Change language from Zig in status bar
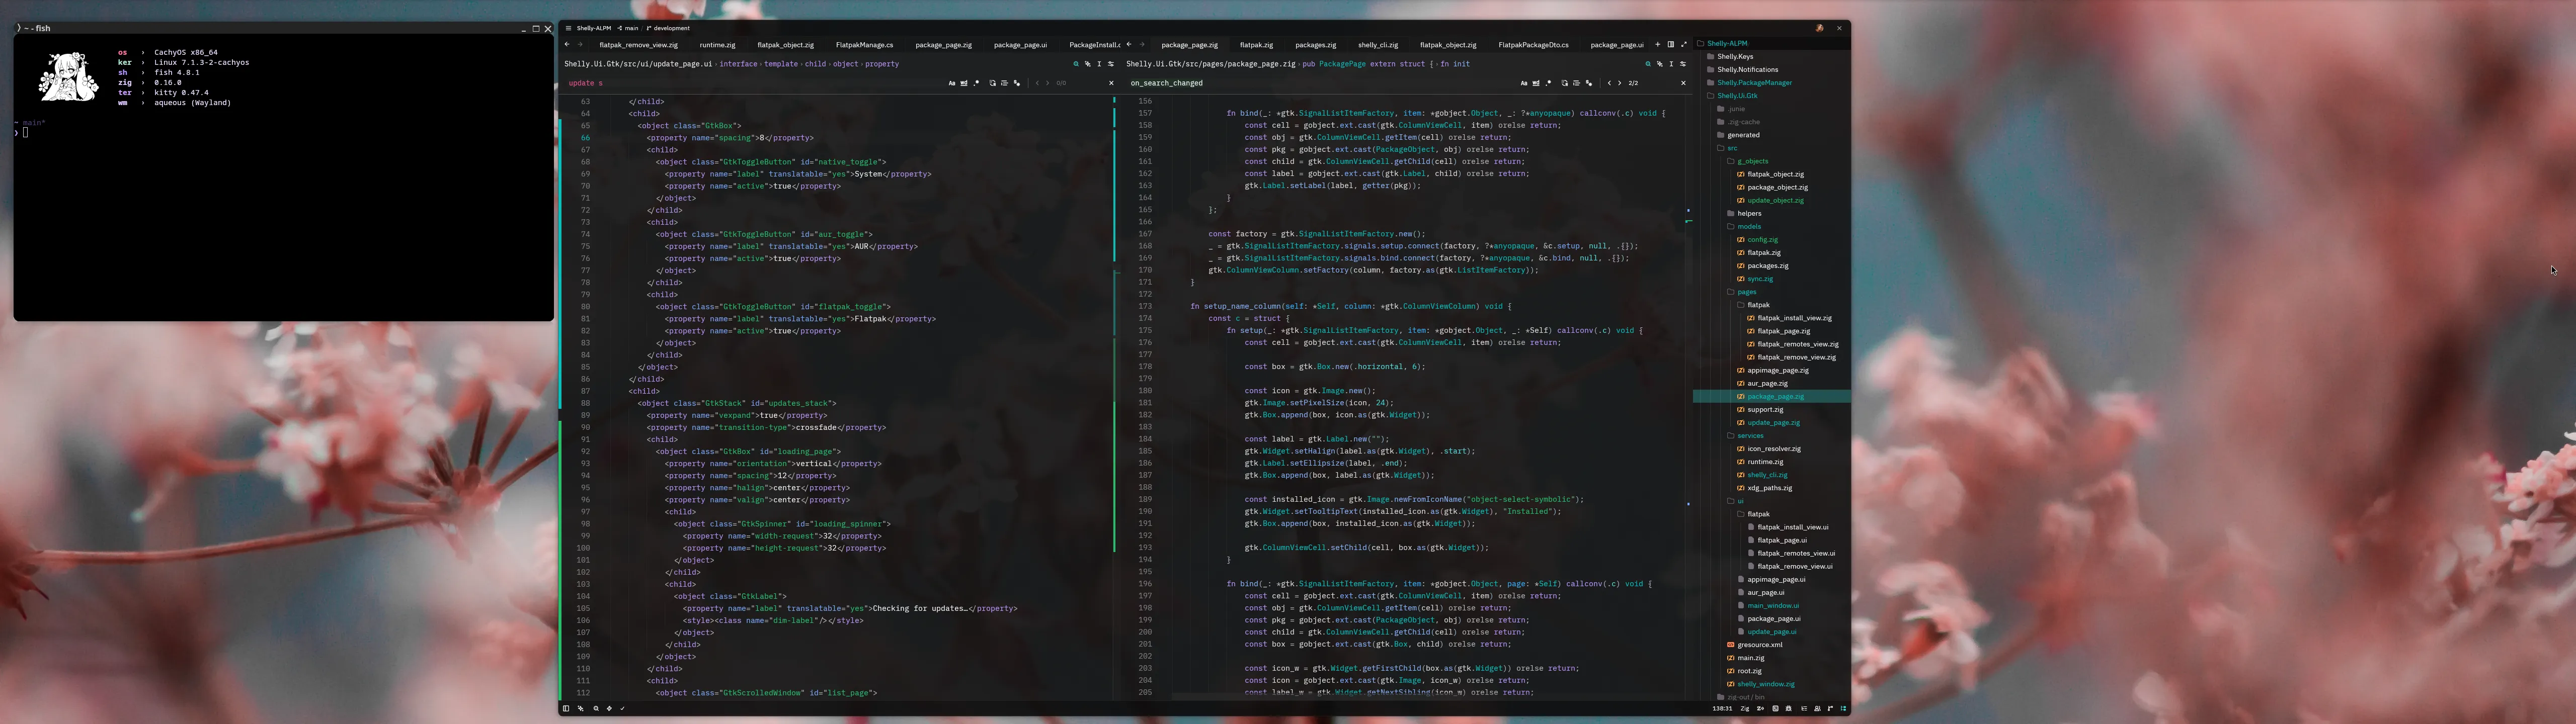Image resolution: width=2576 pixels, height=724 pixels. (x=1745, y=708)
